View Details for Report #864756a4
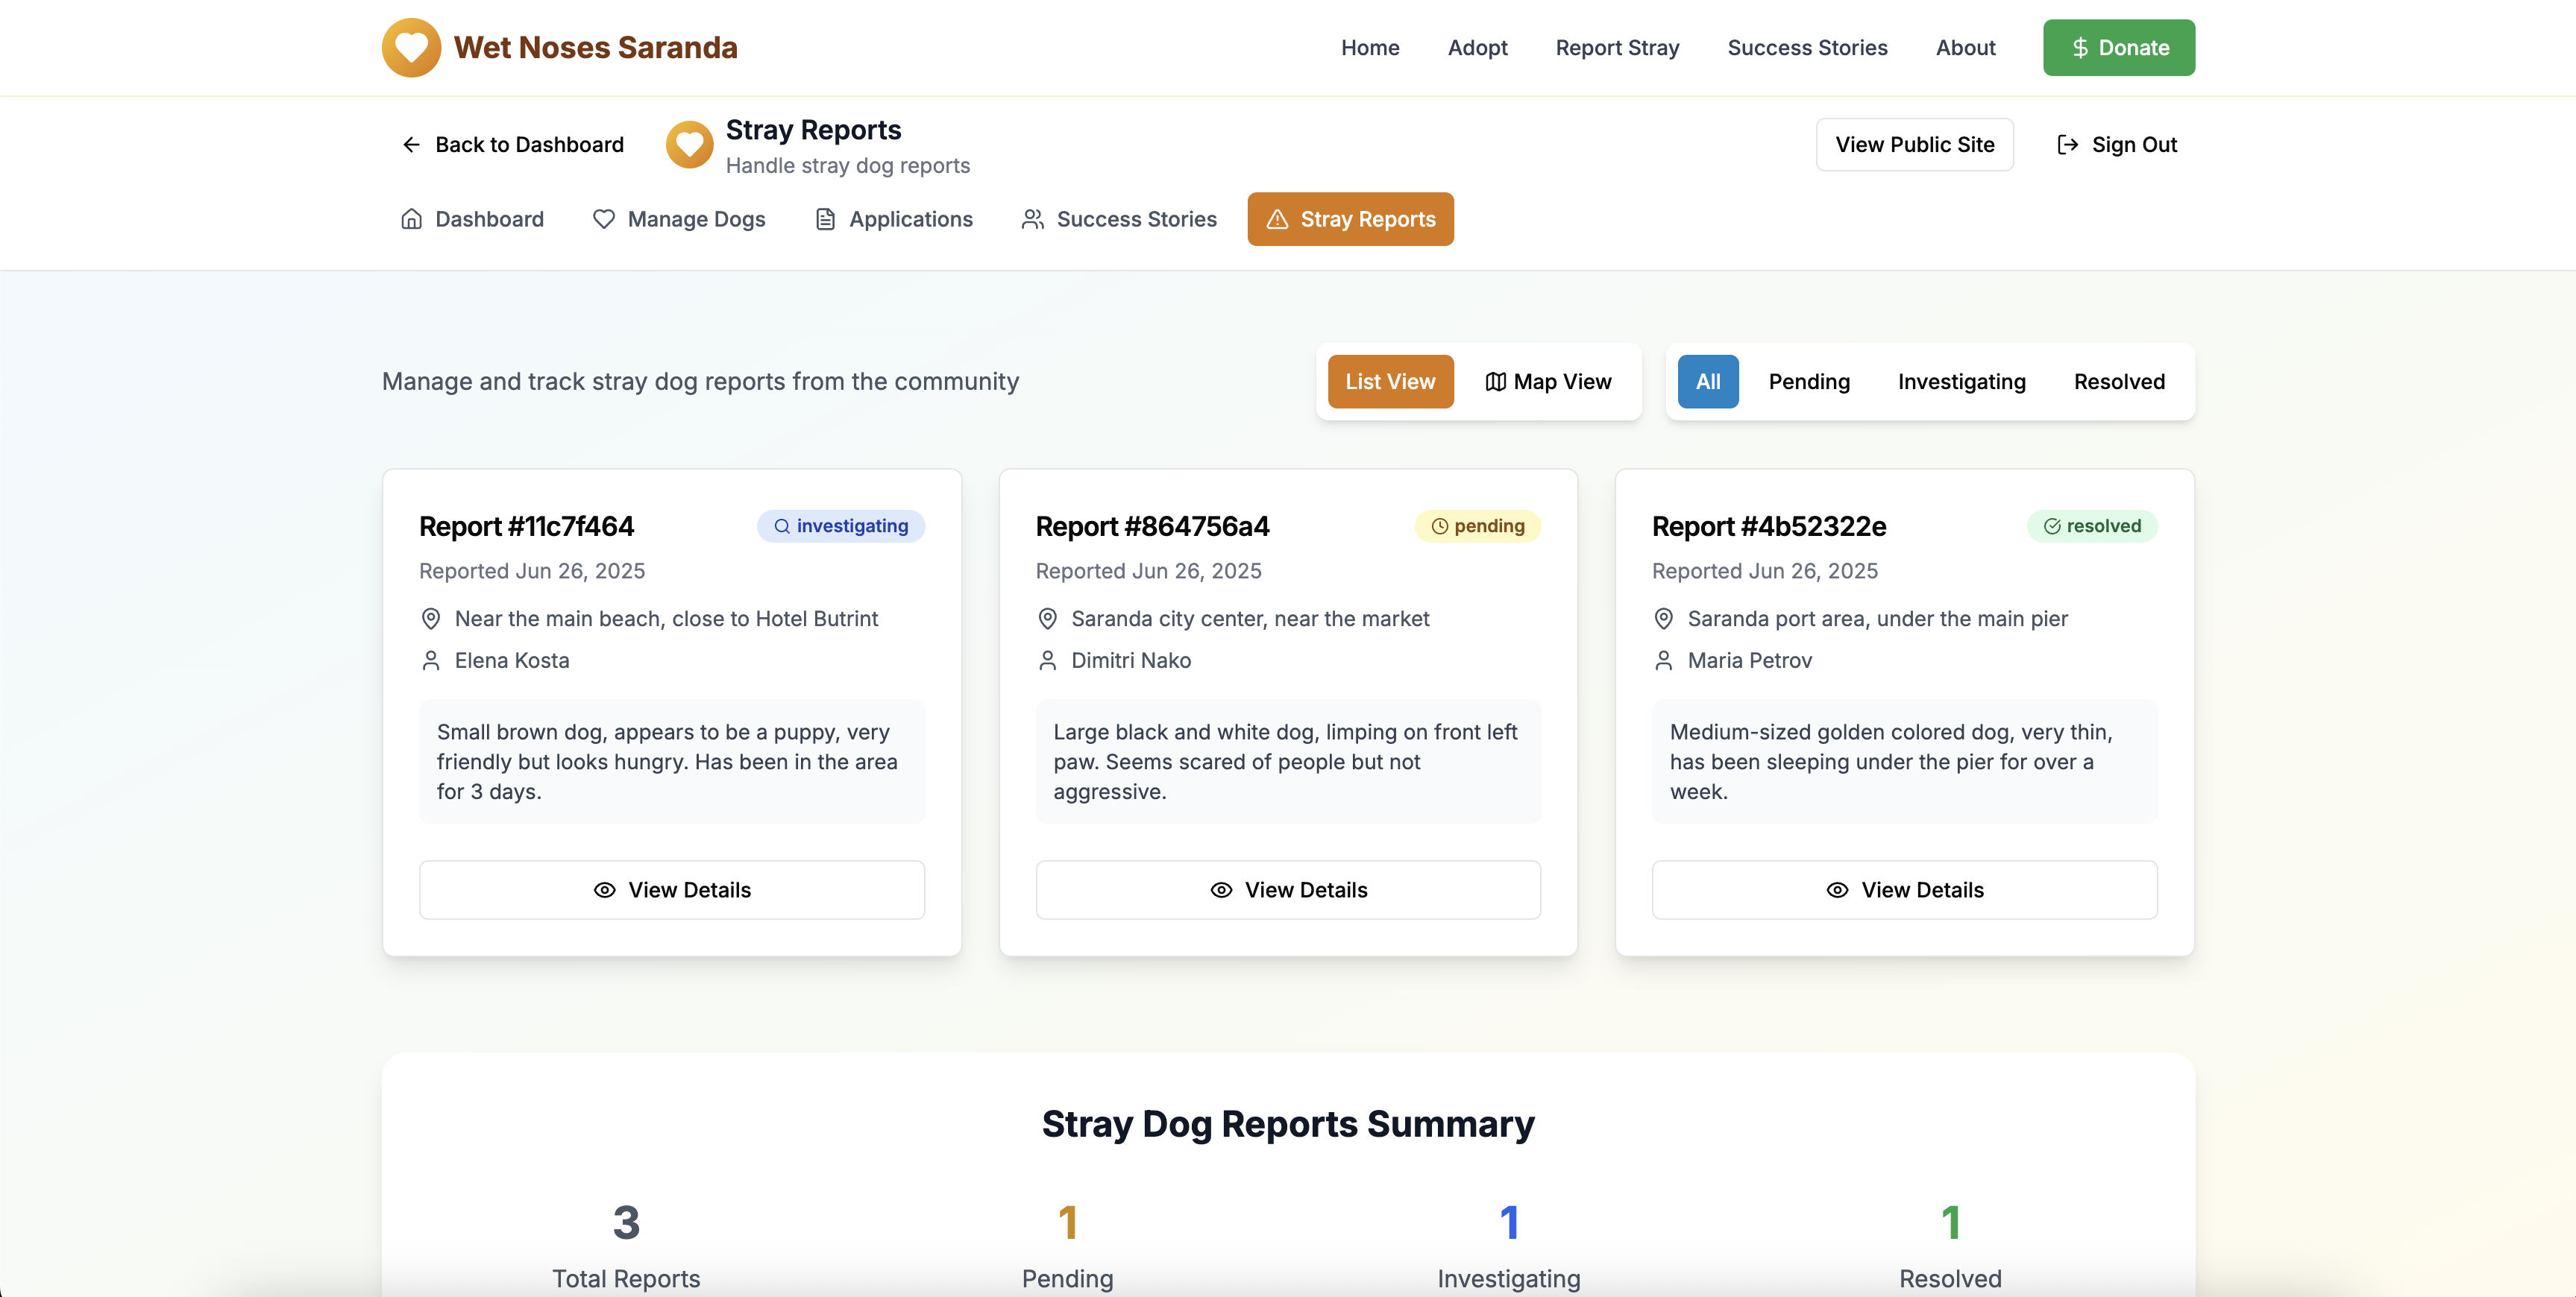The image size is (2576, 1297). (x=1288, y=889)
